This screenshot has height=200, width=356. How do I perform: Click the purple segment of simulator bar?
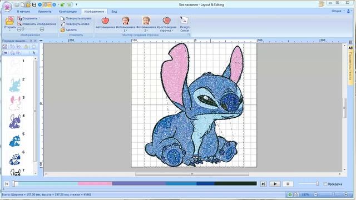[x=139, y=184]
